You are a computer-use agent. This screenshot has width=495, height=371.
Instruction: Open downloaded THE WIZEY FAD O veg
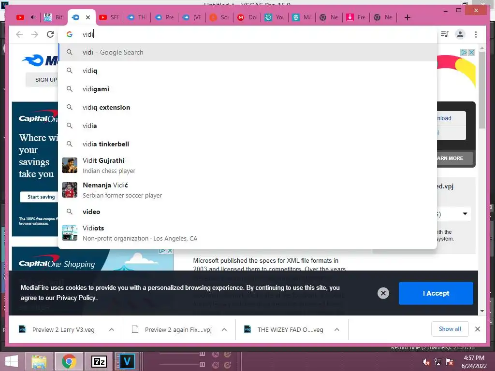(x=284, y=329)
